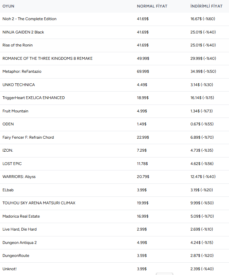This screenshot has height=275, width=229.
Task: Select the ODEN game row
Action: [114, 124]
